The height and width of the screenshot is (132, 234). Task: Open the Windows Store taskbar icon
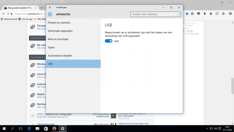click(46, 129)
